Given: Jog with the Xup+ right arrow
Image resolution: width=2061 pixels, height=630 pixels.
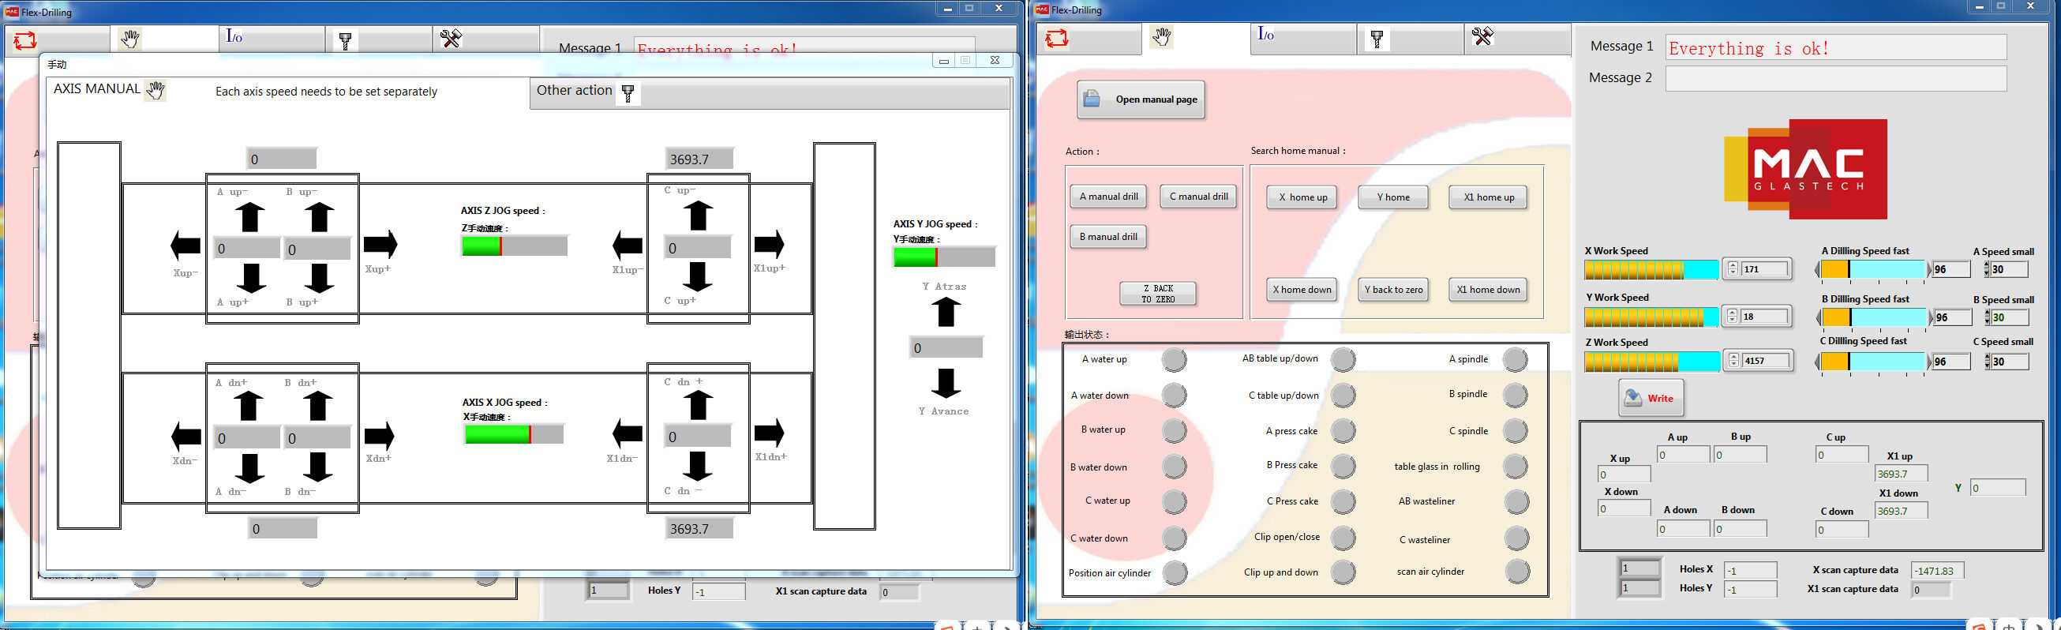Looking at the screenshot, I should pos(380,244).
